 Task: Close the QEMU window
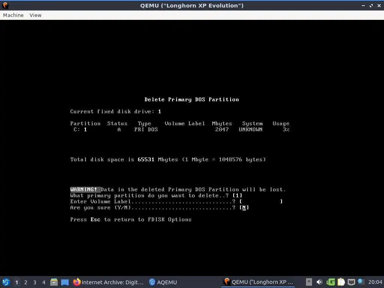coord(379,5)
